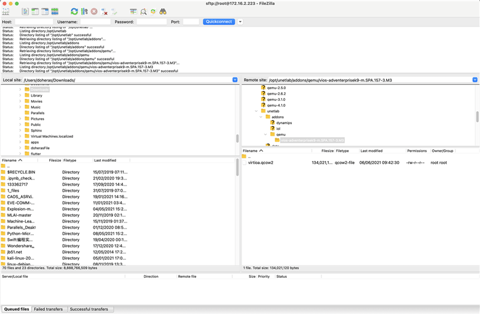The image size is (480, 314).
Task: Toggle local directory tree display
Action: click(x=35, y=12)
